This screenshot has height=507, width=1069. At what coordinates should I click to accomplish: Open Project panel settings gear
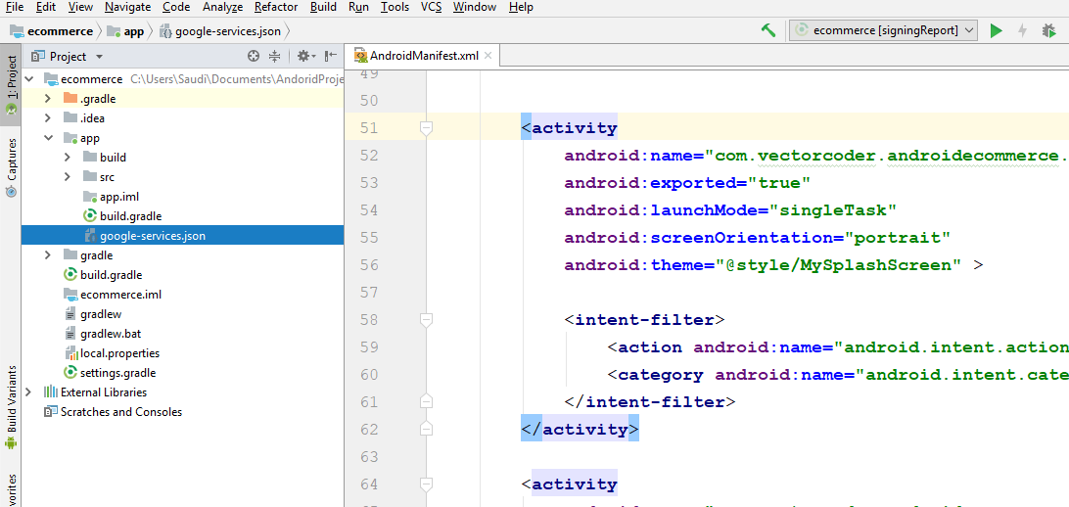[x=303, y=57]
